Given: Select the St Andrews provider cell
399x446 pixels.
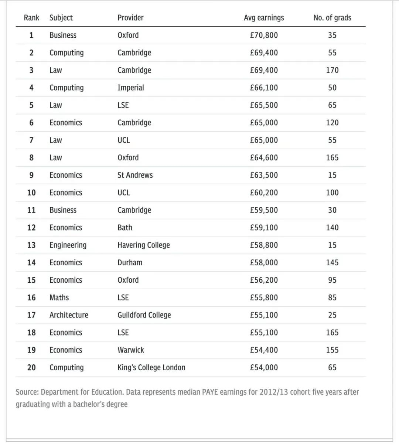Looking at the screenshot, I should pos(135,175).
